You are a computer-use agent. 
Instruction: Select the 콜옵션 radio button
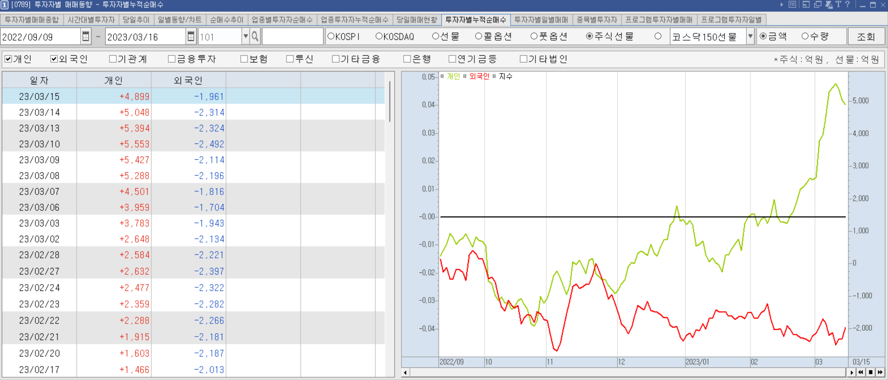(x=478, y=36)
